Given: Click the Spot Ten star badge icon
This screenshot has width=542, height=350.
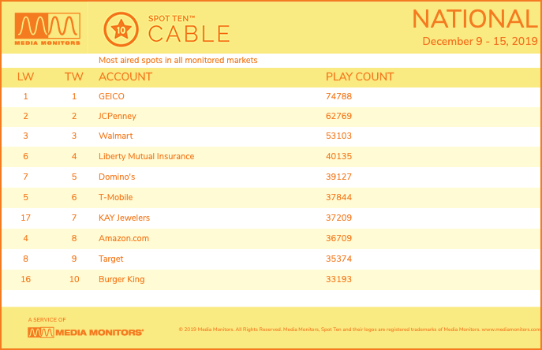Looking at the screenshot, I should tap(121, 29).
